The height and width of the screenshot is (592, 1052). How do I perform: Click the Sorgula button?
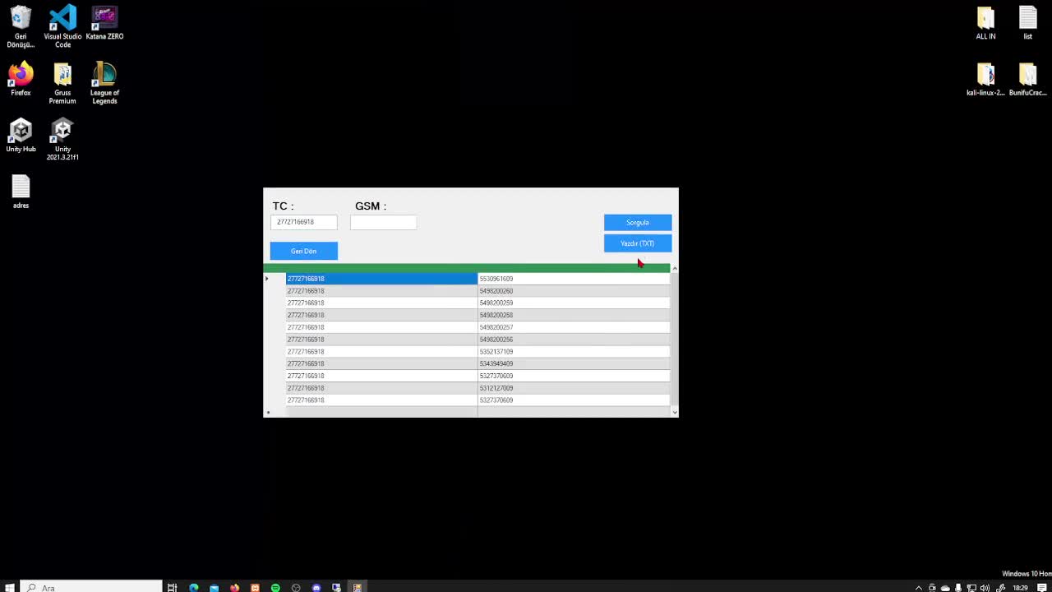pyautogui.click(x=638, y=223)
